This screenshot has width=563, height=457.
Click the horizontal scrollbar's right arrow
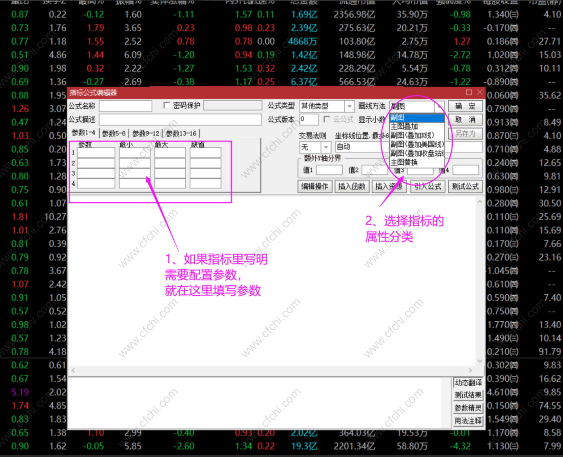pos(471,370)
